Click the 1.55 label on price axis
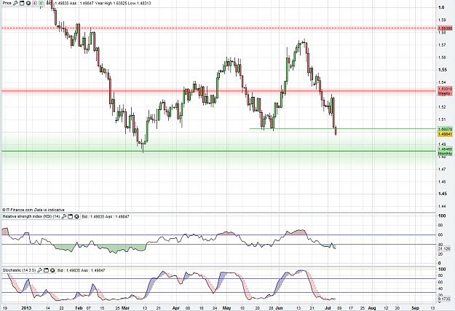Screen dimensions: 455x311 tap(443, 70)
